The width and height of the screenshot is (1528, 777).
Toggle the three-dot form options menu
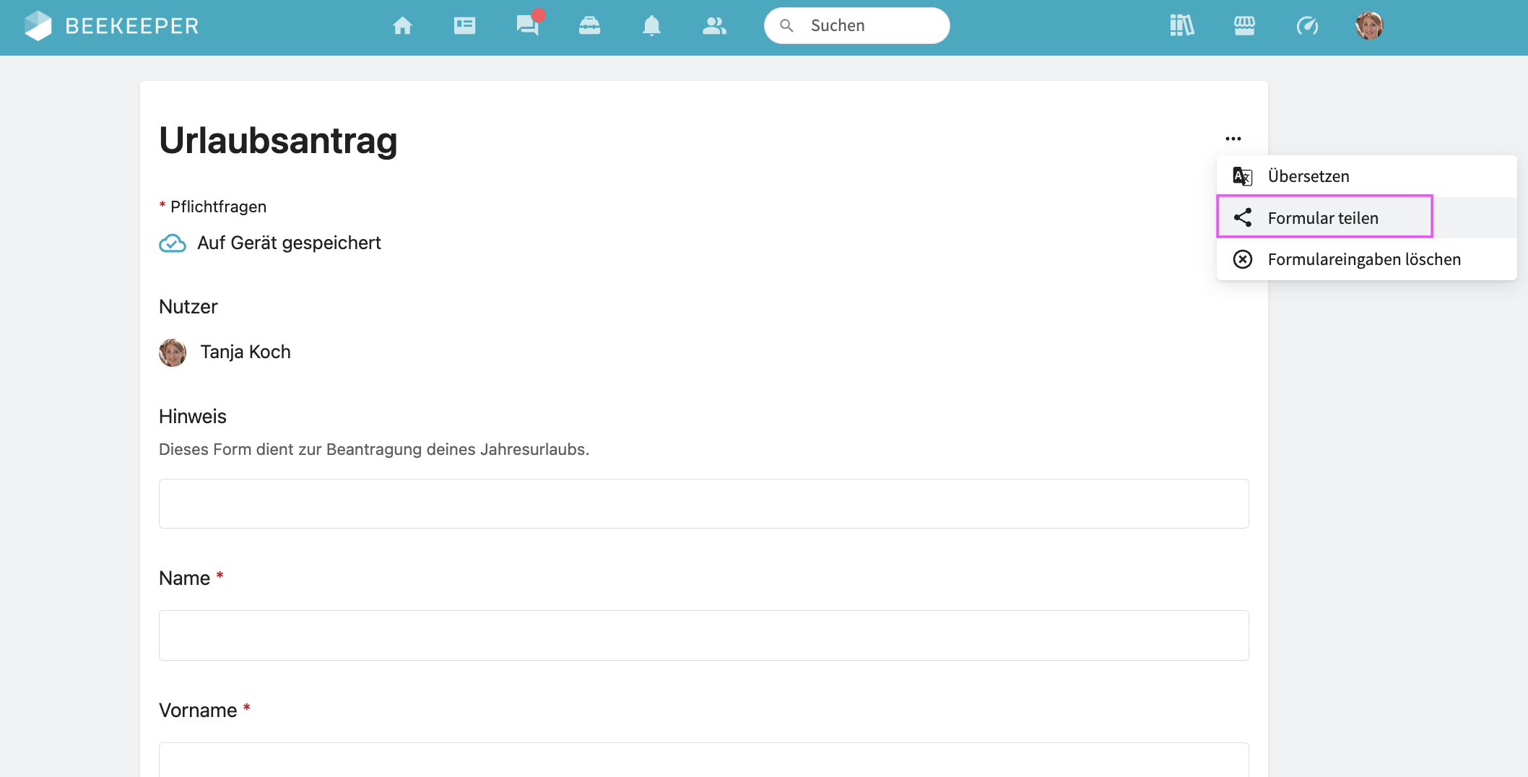click(x=1233, y=139)
